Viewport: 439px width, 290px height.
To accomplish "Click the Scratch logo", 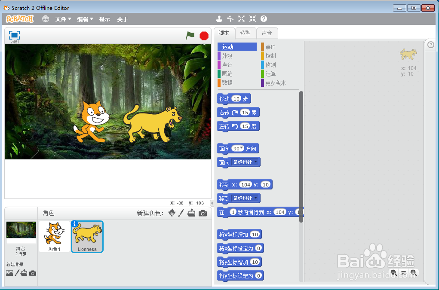I will point(20,19).
